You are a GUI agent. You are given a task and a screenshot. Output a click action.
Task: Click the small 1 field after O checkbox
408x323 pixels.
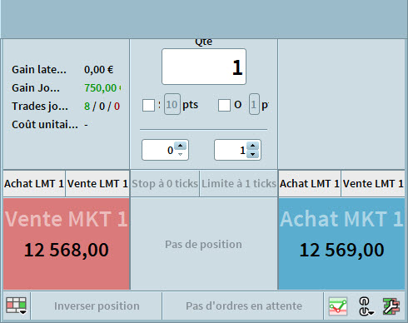(x=254, y=104)
